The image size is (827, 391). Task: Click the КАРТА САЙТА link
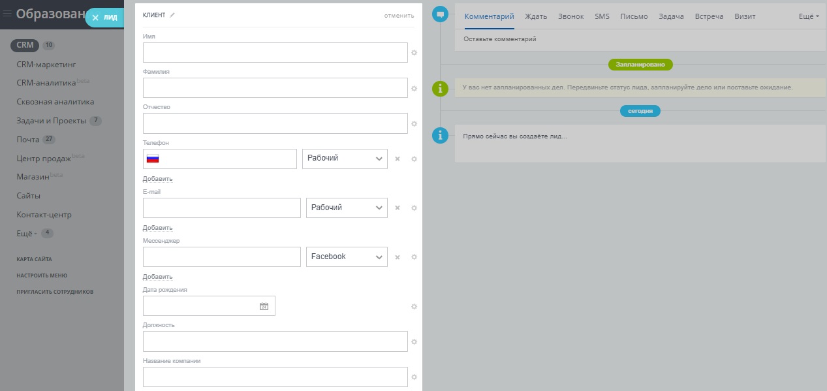coord(35,259)
